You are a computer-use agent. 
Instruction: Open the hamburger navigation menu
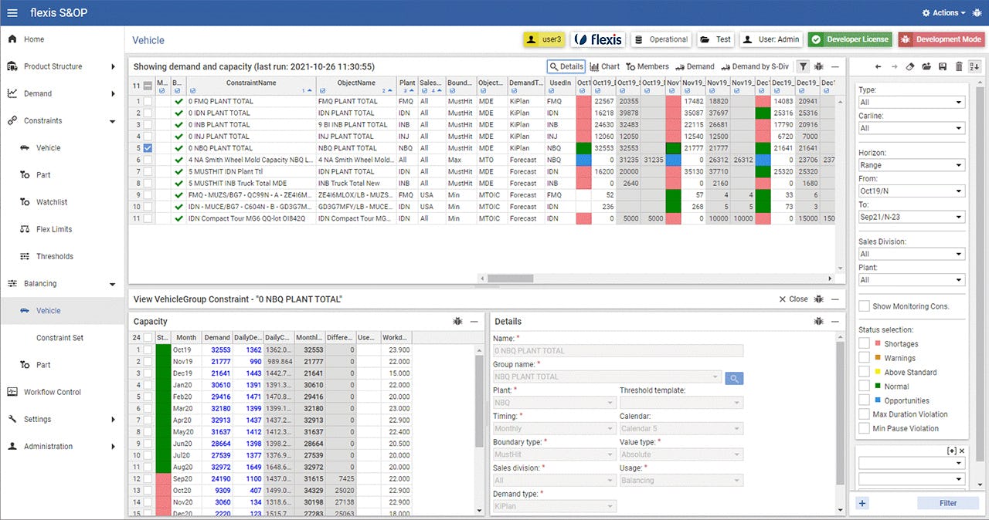coord(12,12)
